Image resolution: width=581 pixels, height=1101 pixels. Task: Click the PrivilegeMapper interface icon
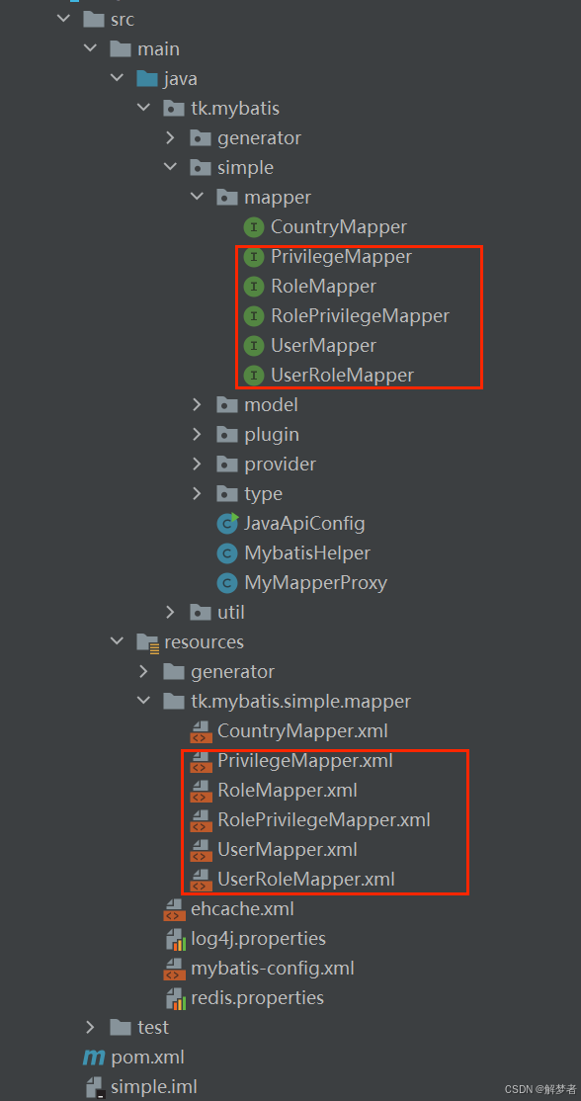253,257
